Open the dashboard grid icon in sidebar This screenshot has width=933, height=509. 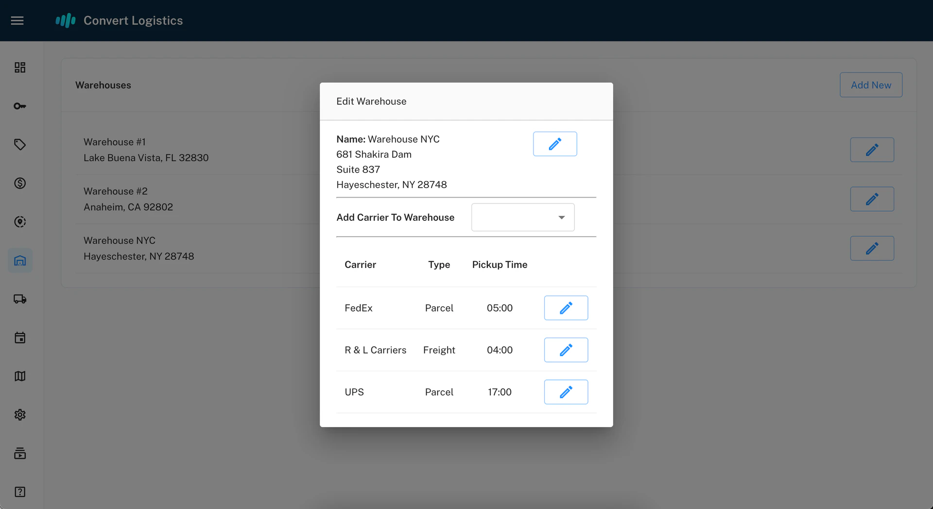coord(20,67)
